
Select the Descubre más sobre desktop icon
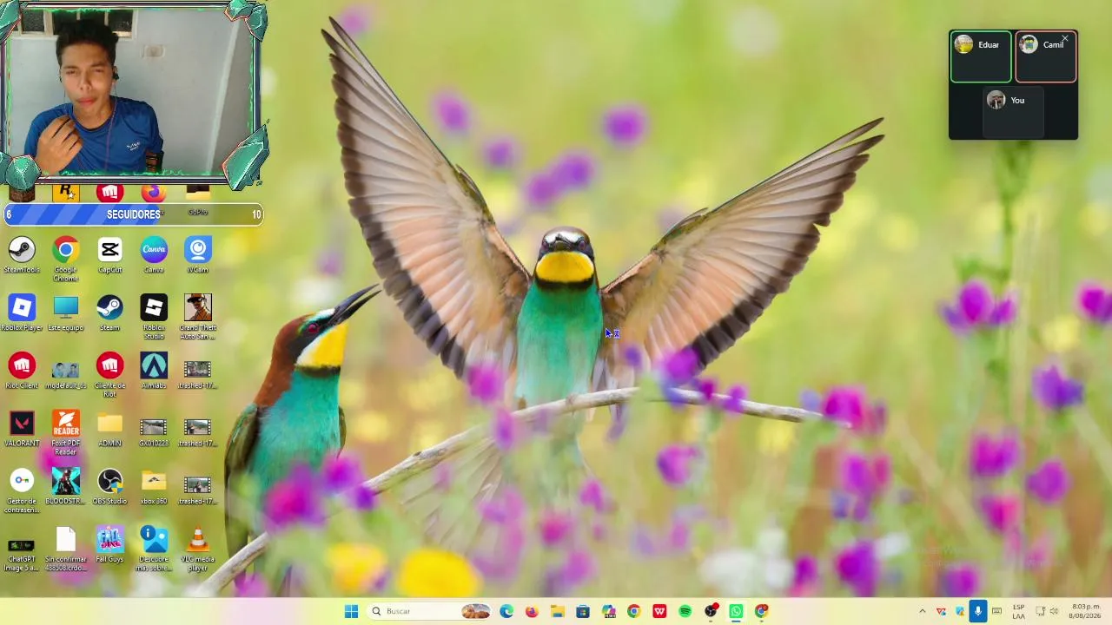point(154,549)
